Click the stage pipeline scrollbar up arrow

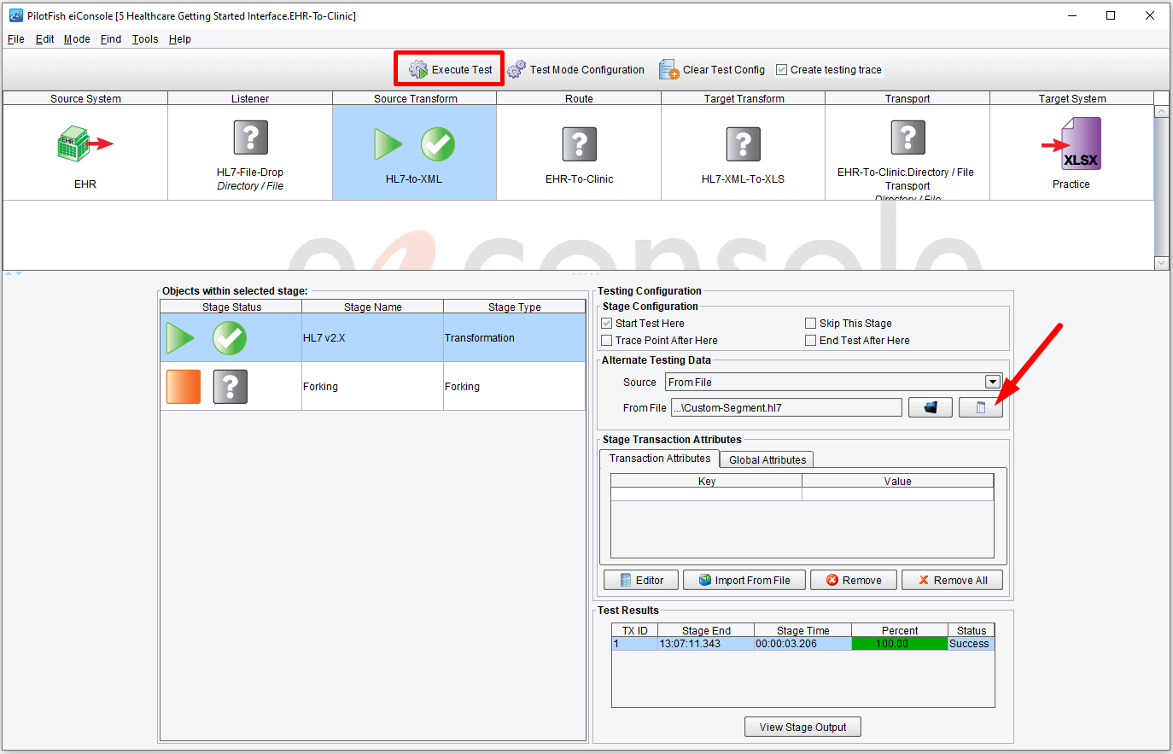tap(1161, 112)
